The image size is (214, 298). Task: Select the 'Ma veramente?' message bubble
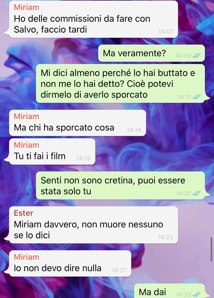click(151, 53)
